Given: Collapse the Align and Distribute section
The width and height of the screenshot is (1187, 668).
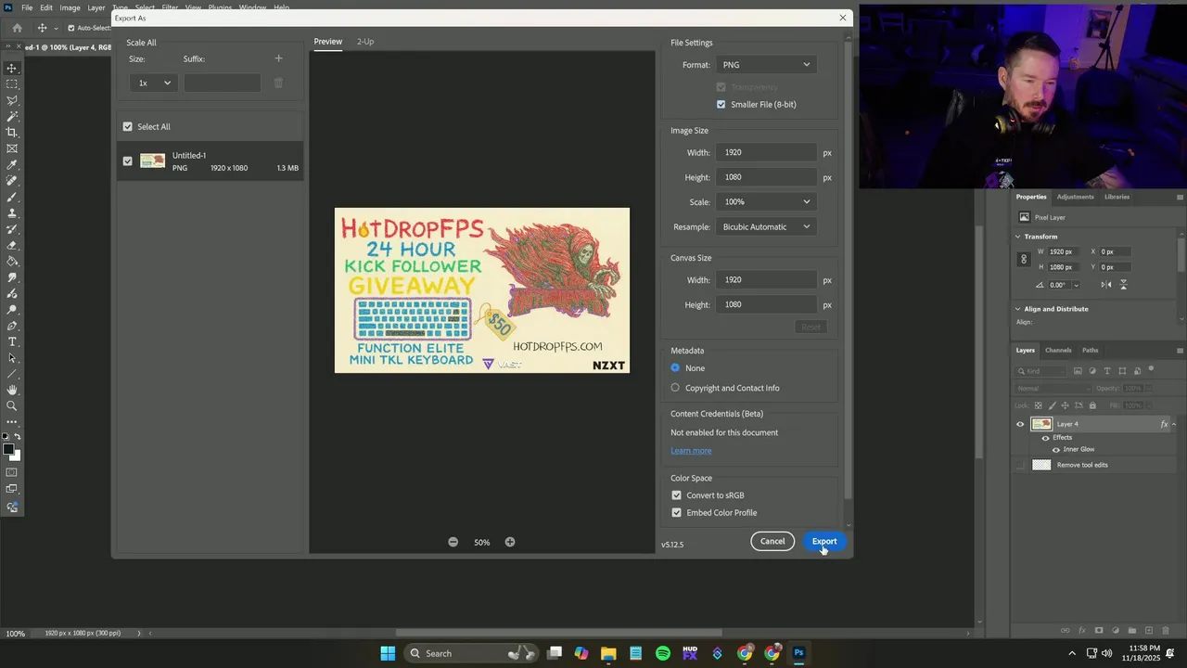Looking at the screenshot, I should pos(1018,309).
